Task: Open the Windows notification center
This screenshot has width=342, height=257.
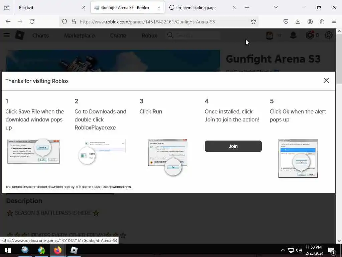Action: [x=332, y=250]
